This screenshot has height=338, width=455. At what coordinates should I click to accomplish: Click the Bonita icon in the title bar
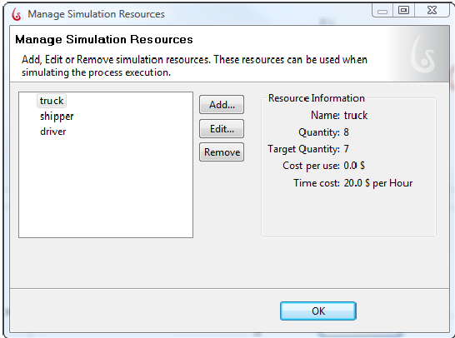17,14
